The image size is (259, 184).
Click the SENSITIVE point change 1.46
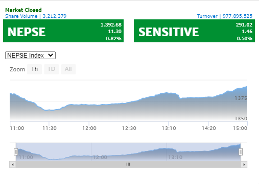(247, 32)
